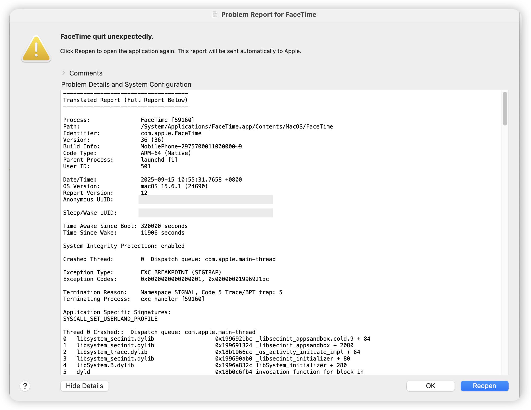Viewport: 531px width, 410px height.
Task: Click the redacted Sleep/Wake UUID field
Action: tap(205, 213)
